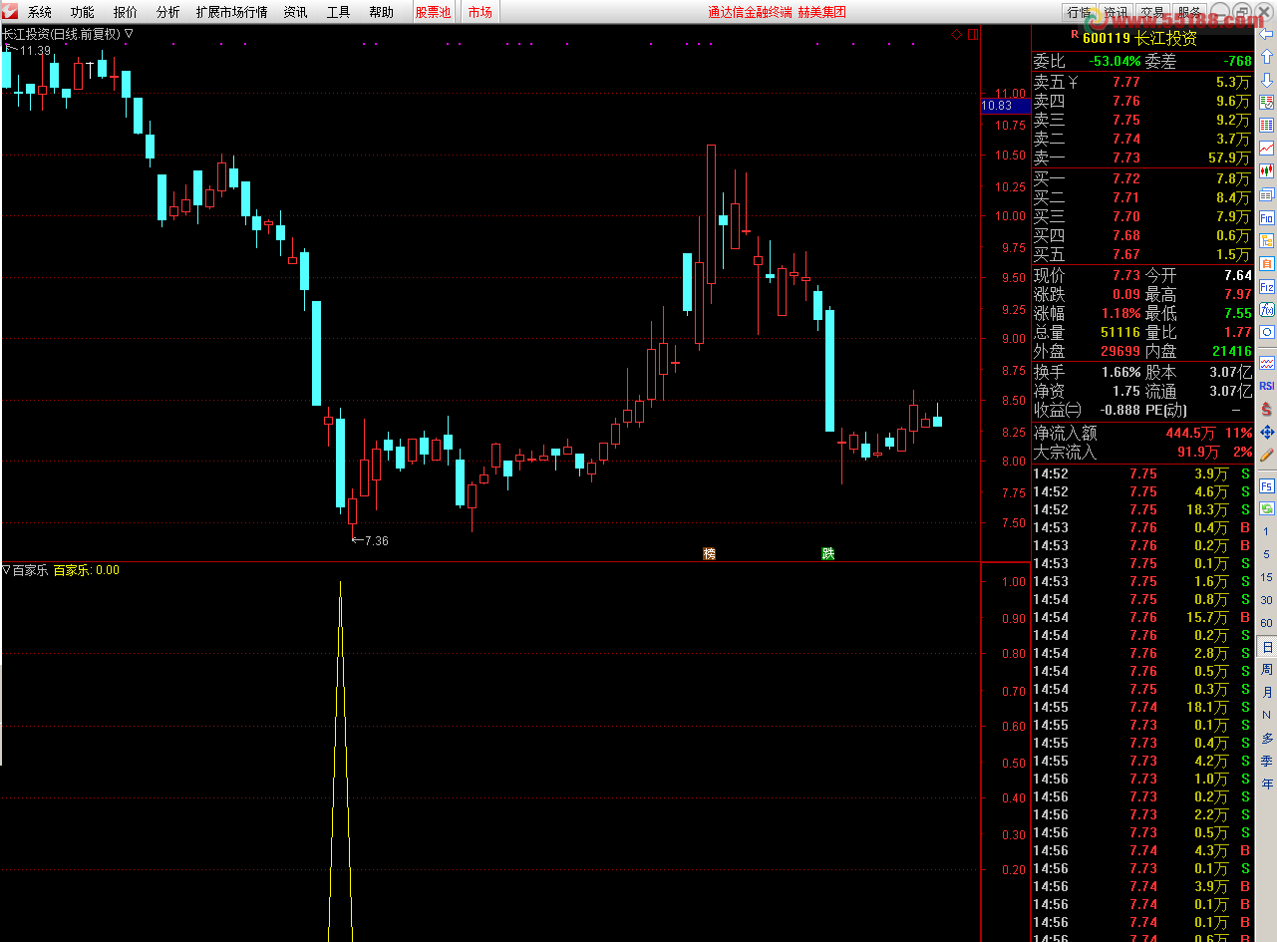This screenshot has width=1277, height=942.
Task: Open the 分析 menu
Action: (x=168, y=12)
